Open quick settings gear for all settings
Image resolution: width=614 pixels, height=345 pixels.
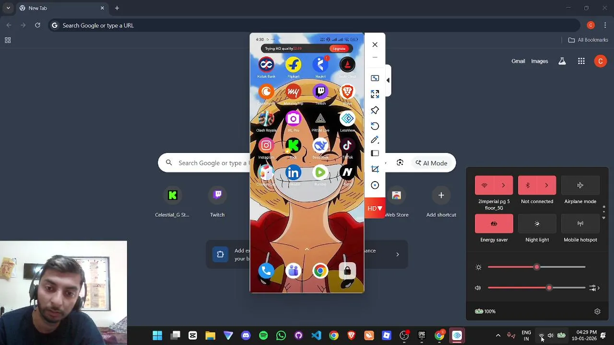[597, 311]
